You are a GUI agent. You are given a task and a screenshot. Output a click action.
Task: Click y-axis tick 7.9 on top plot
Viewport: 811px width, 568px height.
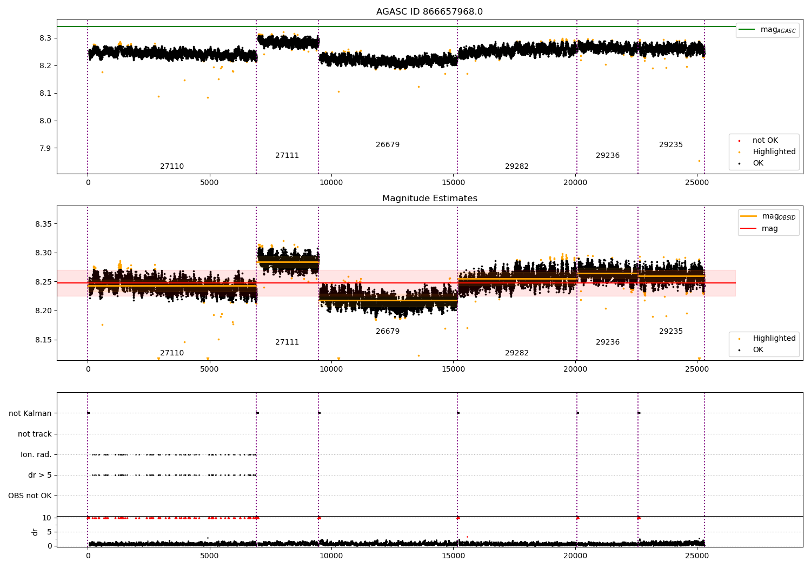click(45, 149)
